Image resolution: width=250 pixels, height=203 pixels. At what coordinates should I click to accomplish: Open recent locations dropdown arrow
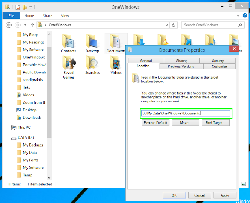point(25,25)
